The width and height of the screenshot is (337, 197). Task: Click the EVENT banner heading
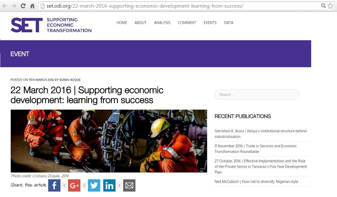(20, 54)
